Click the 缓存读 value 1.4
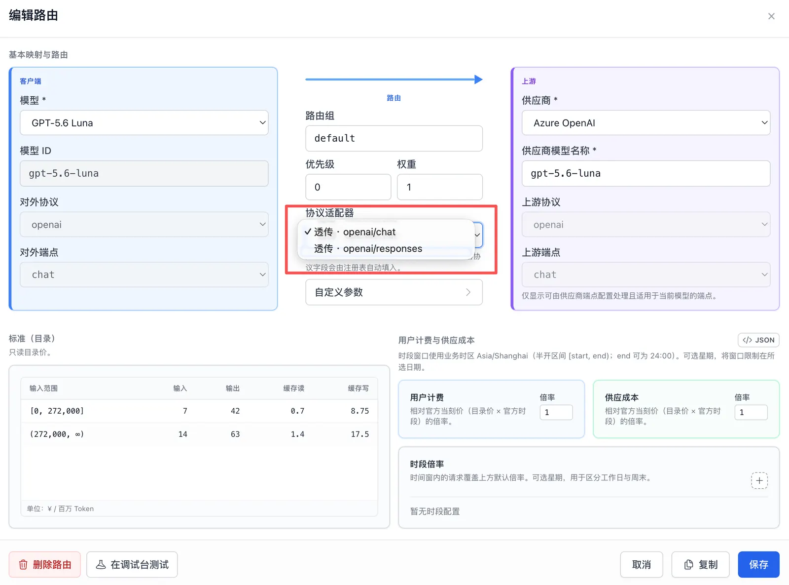Image resolution: width=789 pixels, height=585 pixels. tap(297, 434)
